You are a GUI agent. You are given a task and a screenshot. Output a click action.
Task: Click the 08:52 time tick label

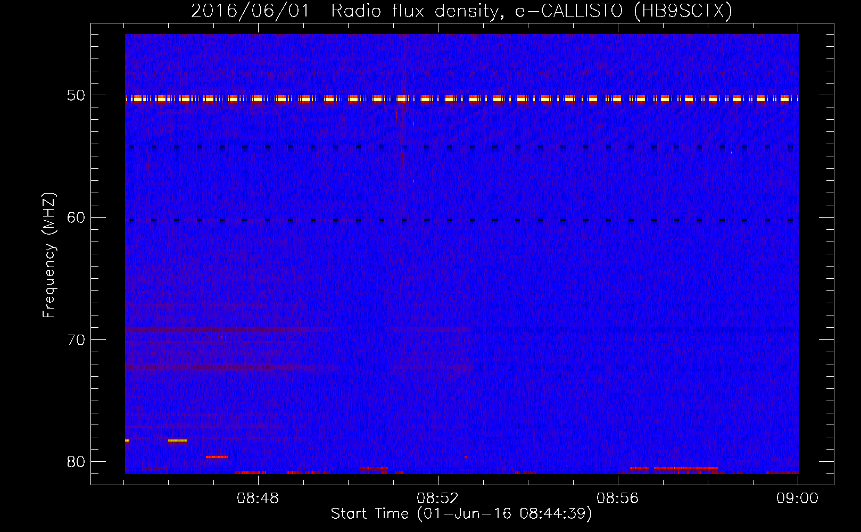437,498
